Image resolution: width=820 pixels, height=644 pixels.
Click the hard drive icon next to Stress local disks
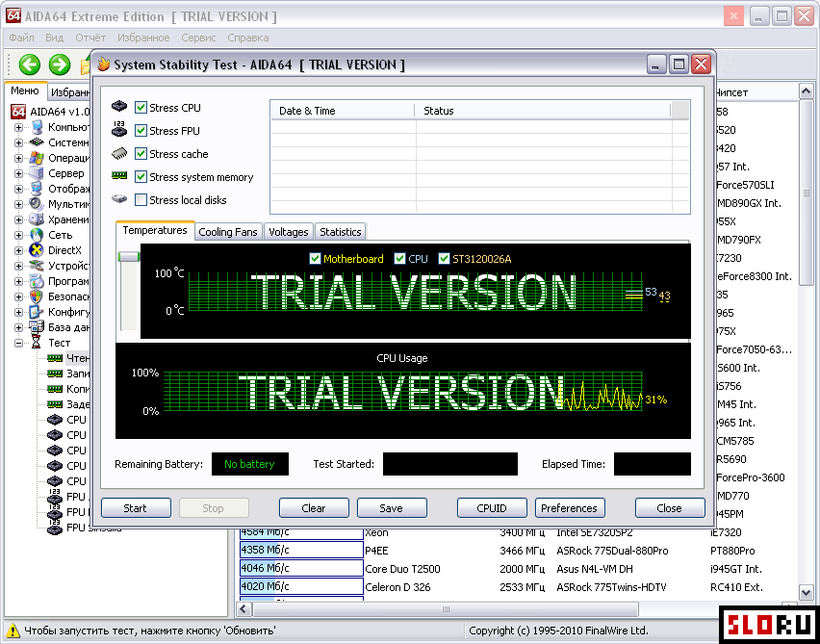point(119,199)
